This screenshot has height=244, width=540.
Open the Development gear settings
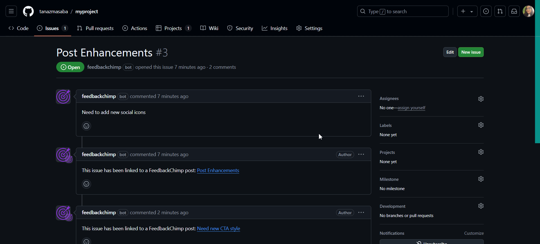click(x=481, y=206)
